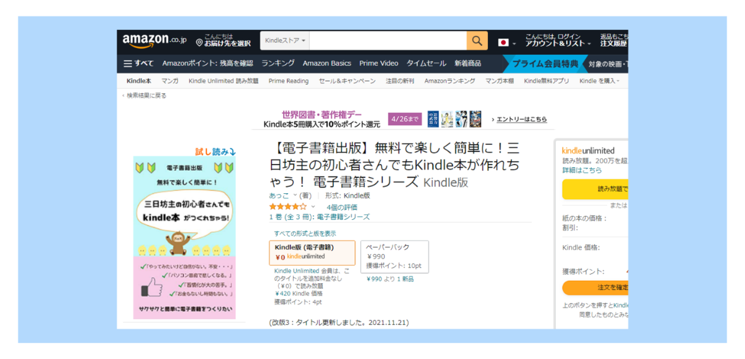This screenshot has height=359, width=745.
Task: Click the kindleunlimited logo in buy box
Action: tap(588, 150)
